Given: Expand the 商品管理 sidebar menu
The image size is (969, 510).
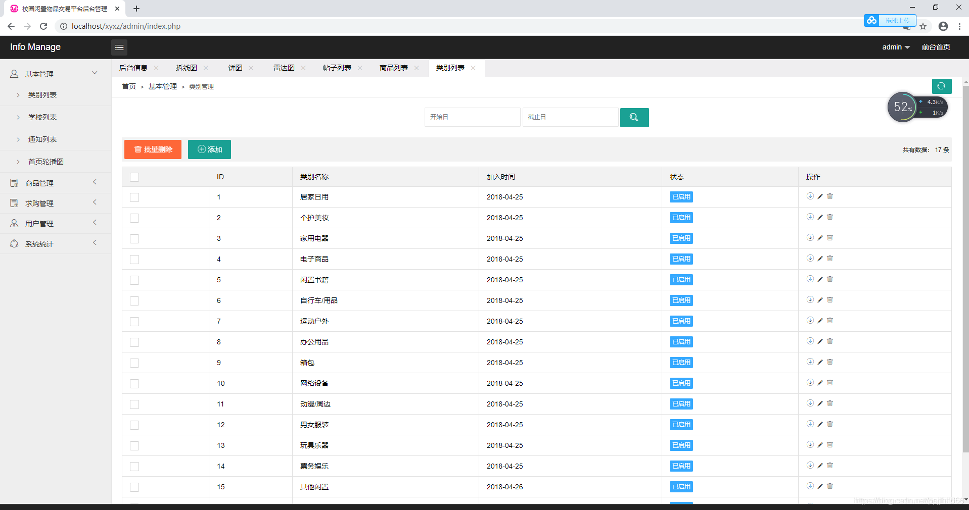Looking at the screenshot, I should tap(56, 183).
